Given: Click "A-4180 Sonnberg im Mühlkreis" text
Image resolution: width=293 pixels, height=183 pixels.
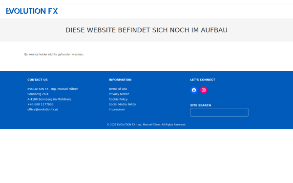Looking at the screenshot, I should (49, 99).
